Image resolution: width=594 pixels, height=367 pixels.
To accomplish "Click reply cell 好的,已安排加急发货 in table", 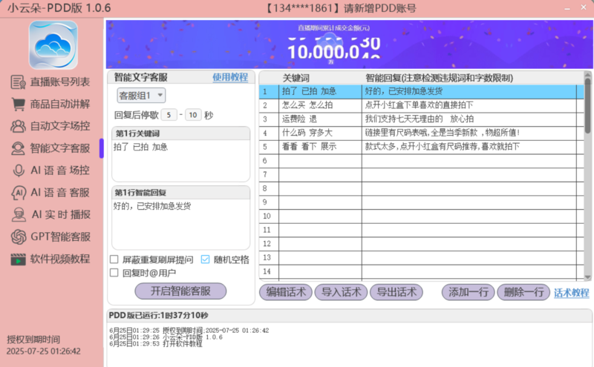I will pos(469,91).
